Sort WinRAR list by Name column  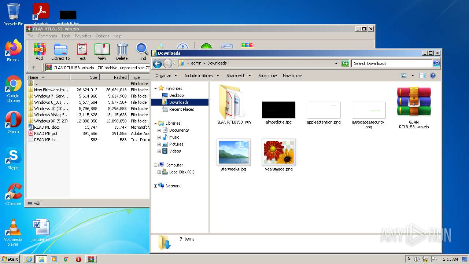click(x=48, y=77)
